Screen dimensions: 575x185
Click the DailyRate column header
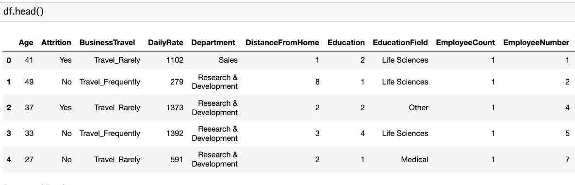click(x=165, y=43)
